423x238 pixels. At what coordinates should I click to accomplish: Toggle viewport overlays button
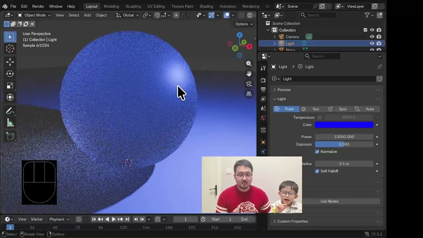tap(227, 15)
